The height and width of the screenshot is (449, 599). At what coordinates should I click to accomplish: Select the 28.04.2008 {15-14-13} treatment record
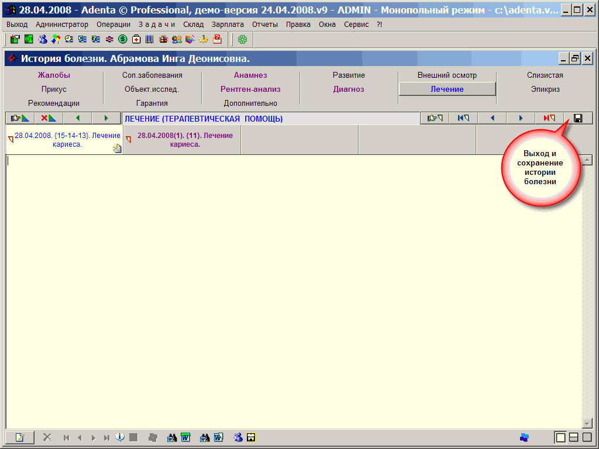(67, 140)
